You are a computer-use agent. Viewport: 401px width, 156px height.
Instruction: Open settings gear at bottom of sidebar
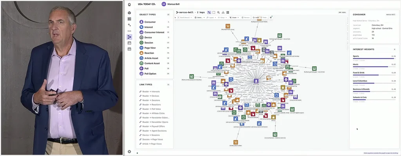click(x=129, y=152)
